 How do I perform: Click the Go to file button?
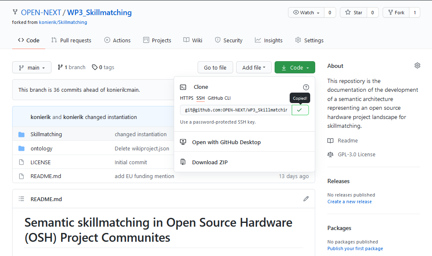pos(215,67)
